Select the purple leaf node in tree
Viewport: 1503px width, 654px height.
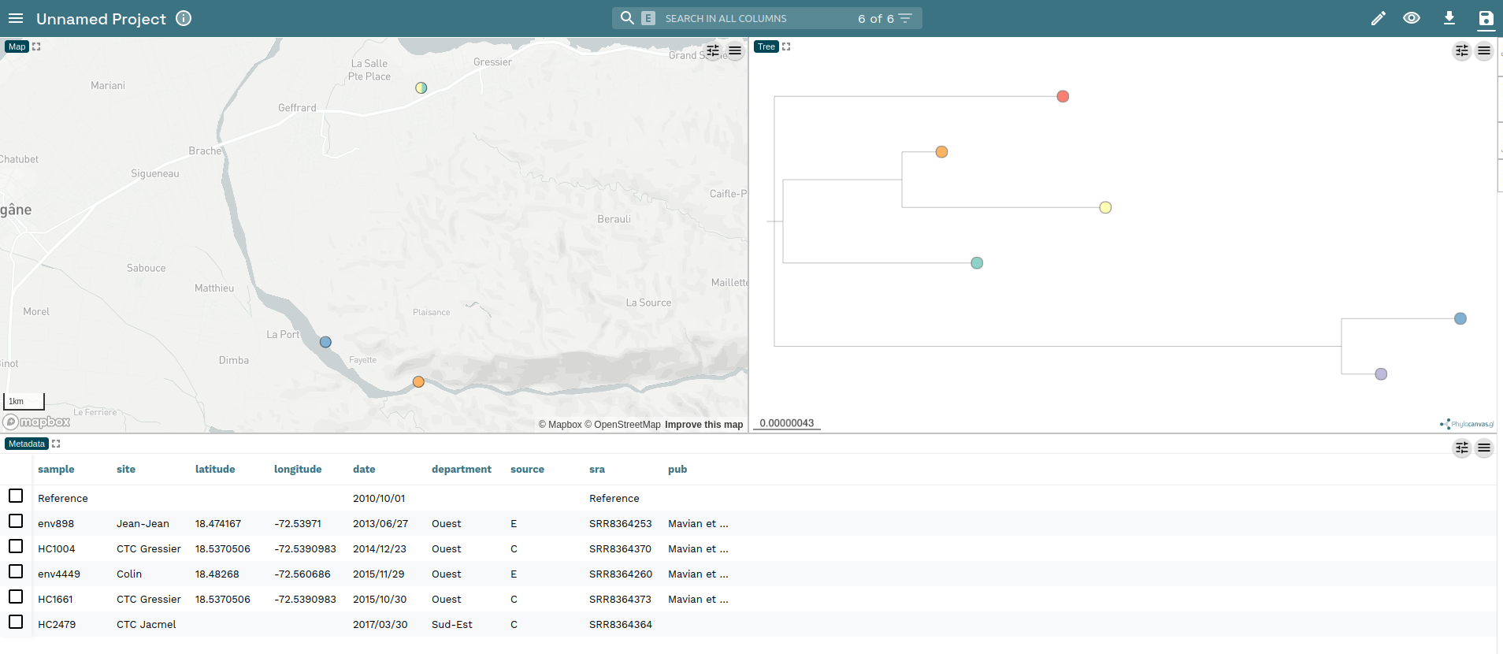point(1381,374)
